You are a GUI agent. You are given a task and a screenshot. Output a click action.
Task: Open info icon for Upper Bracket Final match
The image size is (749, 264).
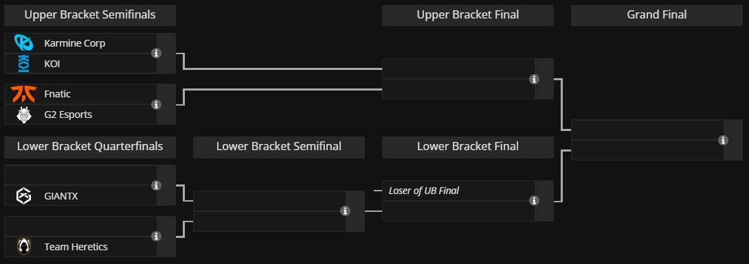[534, 79]
